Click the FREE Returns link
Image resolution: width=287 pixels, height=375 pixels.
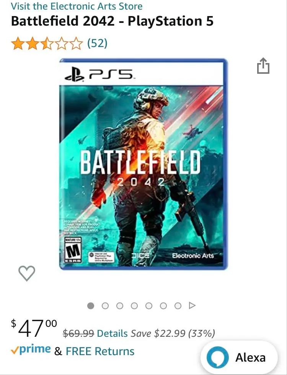(x=100, y=351)
